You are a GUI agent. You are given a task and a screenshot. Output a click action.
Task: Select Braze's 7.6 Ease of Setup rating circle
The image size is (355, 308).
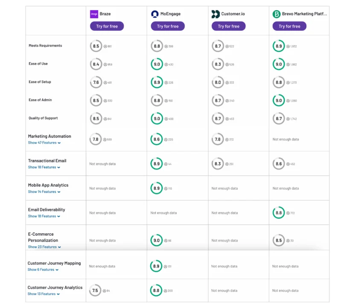(x=95, y=82)
